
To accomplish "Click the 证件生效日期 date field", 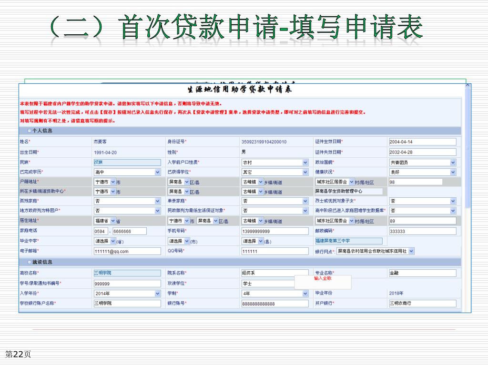I will [423, 142].
